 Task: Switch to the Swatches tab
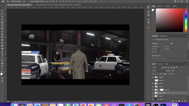(159, 6)
